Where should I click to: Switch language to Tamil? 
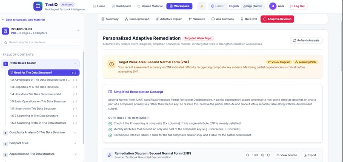click(x=252, y=6)
